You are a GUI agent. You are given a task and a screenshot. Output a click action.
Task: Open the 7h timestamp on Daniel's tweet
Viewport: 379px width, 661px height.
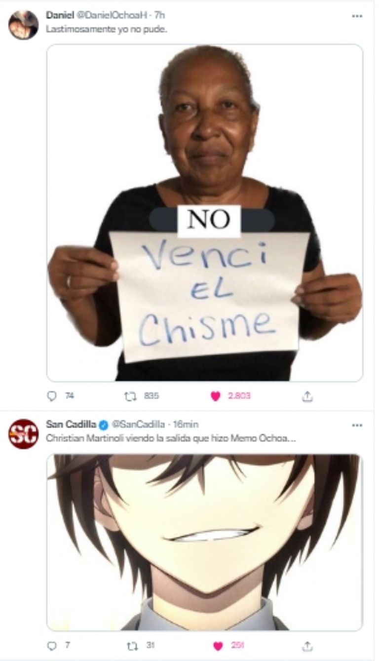tap(159, 15)
